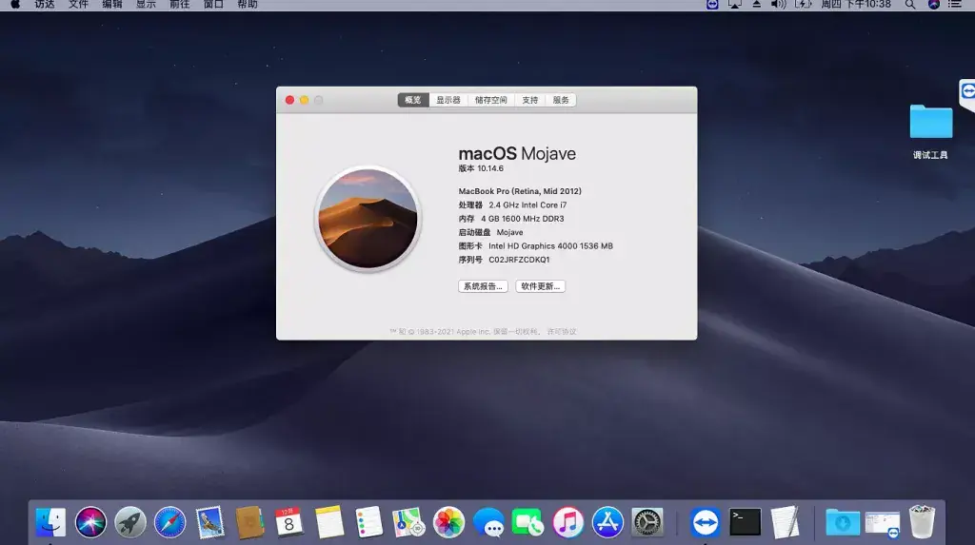The image size is (975, 545).
Task: Open Spotlight search magnifier icon
Action: 910,5
